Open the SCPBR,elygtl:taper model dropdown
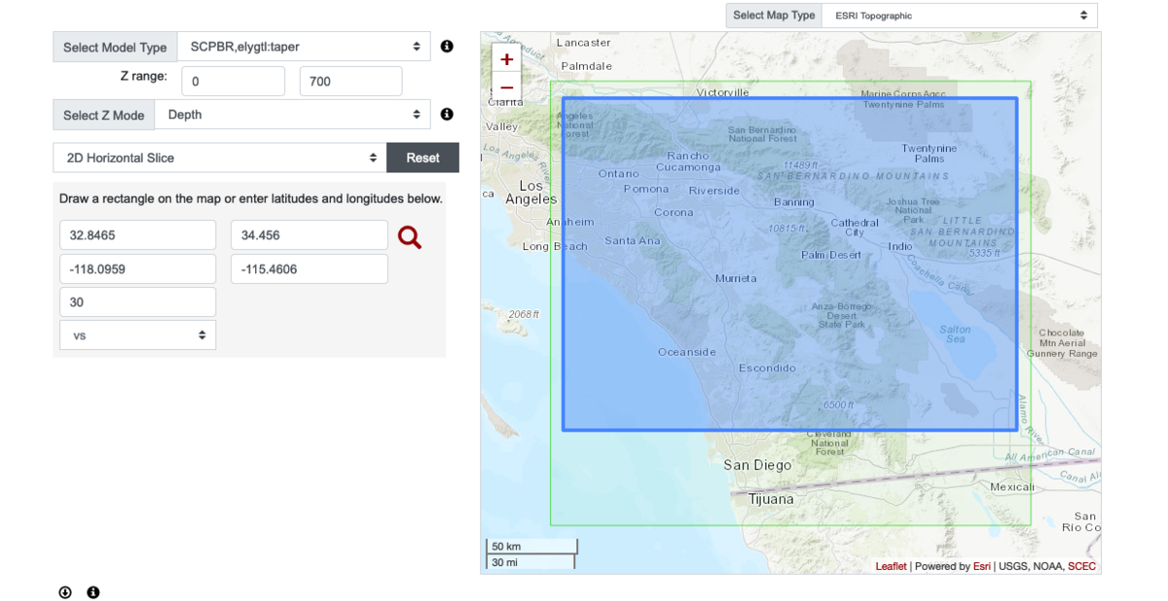 [x=304, y=47]
